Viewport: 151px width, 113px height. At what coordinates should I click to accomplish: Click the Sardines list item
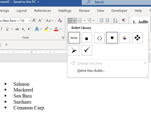pos(22,102)
